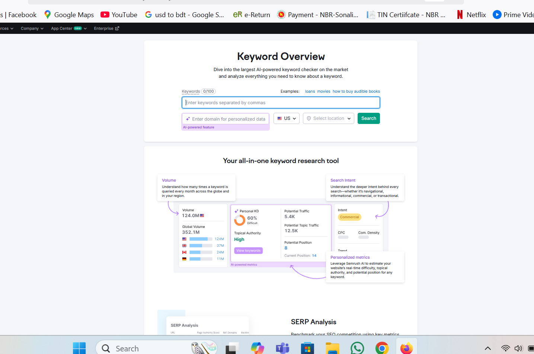Open the Netflix bookmark icon
This screenshot has width=534, height=354.
coord(460,15)
